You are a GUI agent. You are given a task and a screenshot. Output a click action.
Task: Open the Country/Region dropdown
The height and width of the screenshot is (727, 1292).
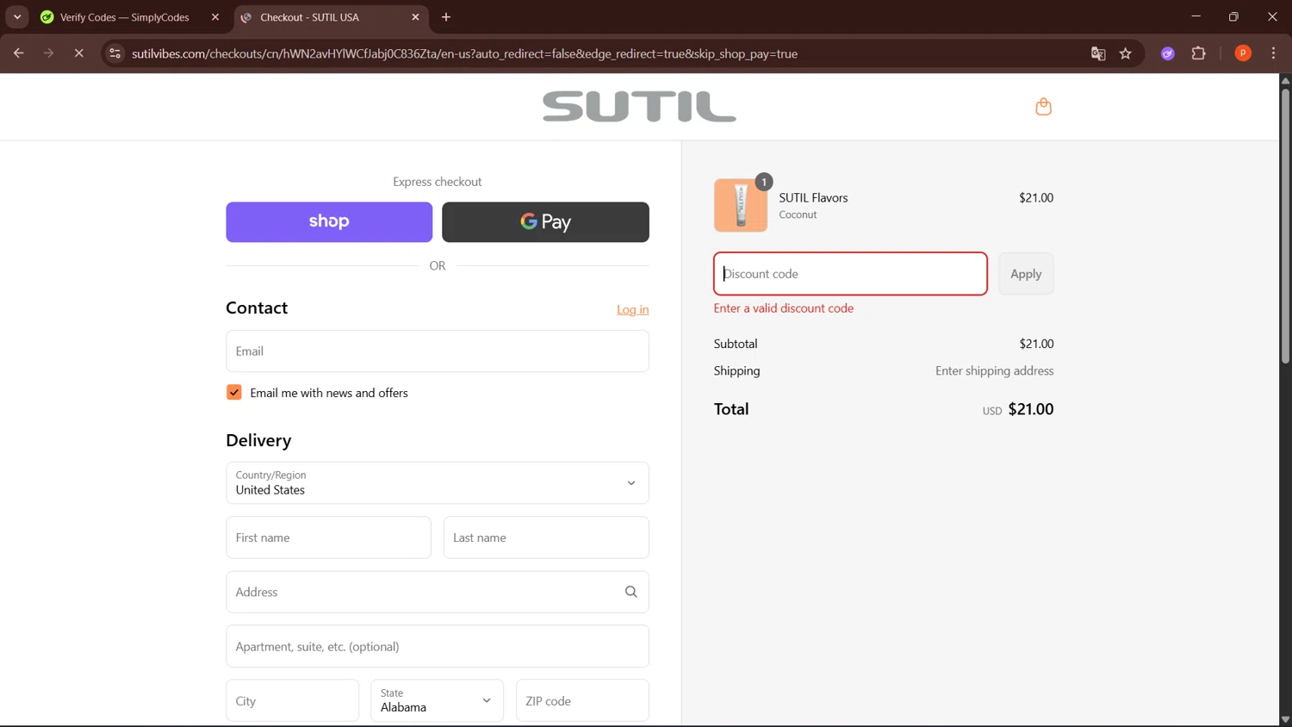(438, 483)
